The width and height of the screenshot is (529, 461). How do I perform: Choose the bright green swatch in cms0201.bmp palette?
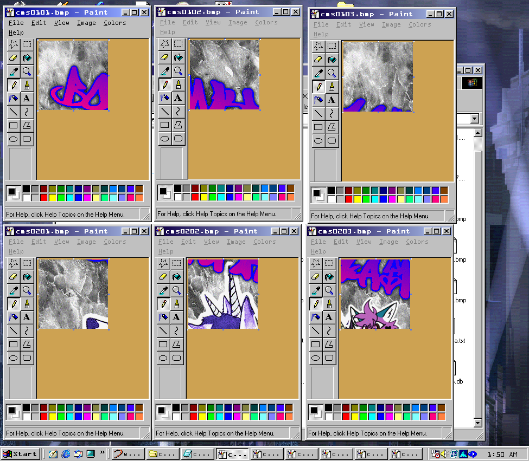coord(61,416)
